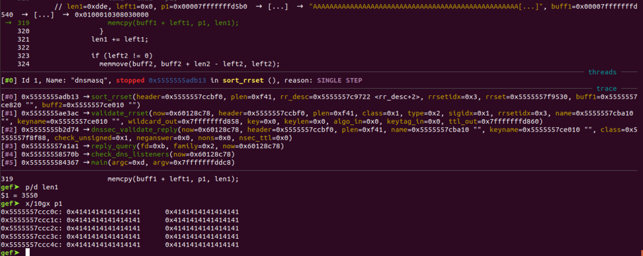
Task: Click memory address 0x5555557ccc4c in the dump
Action: 30,244
